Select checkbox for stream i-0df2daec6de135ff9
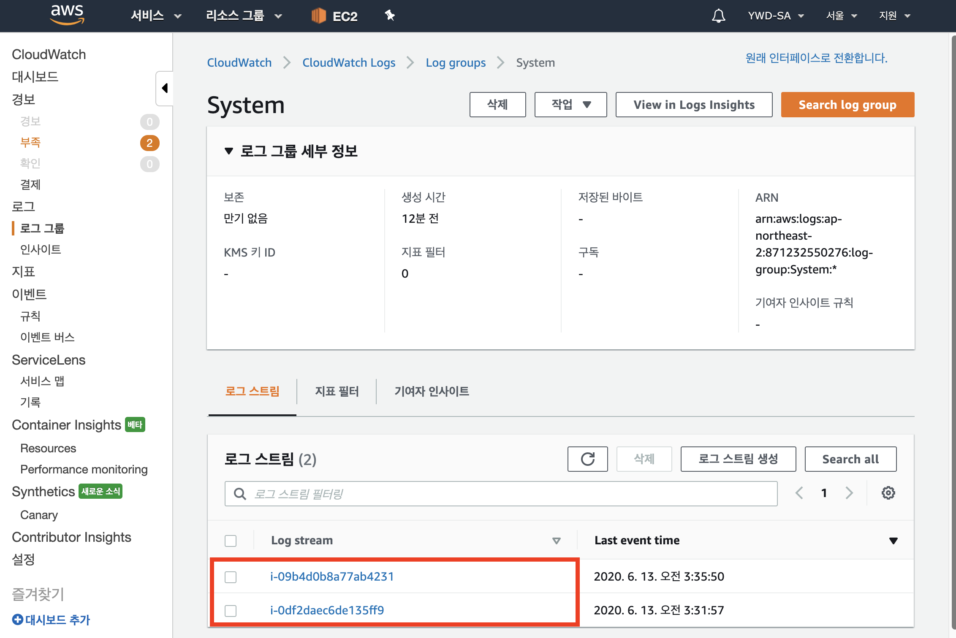This screenshot has height=638, width=956. pyautogui.click(x=231, y=611)
